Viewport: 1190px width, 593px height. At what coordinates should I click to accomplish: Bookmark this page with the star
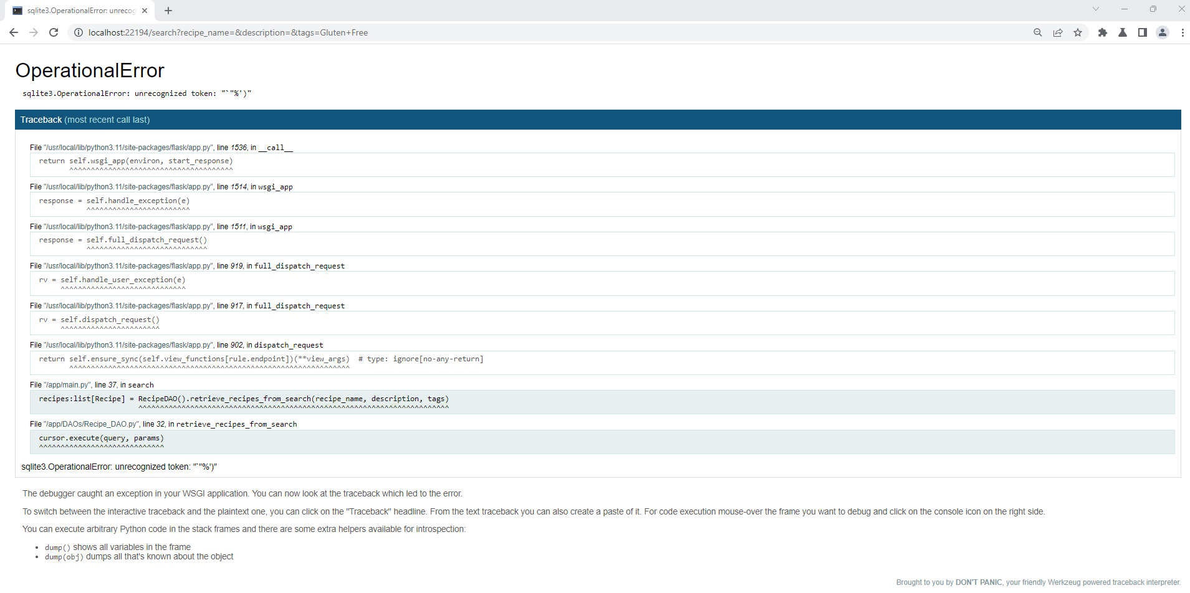click(1078, 32)
